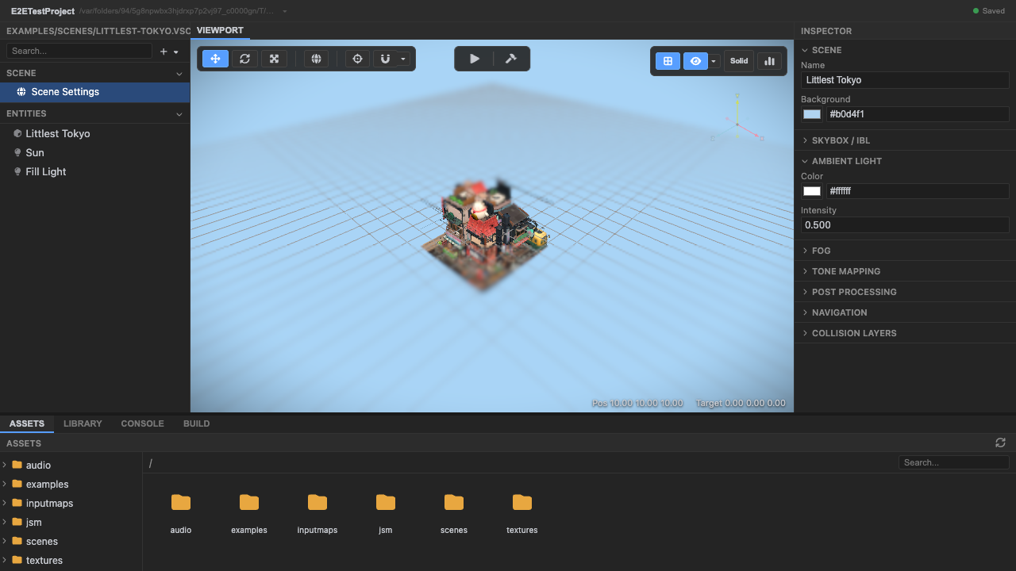This screenshot has width=1016, height=571.
Task: Toggle the viewport grid button
Action: click(x=668, y=61)
